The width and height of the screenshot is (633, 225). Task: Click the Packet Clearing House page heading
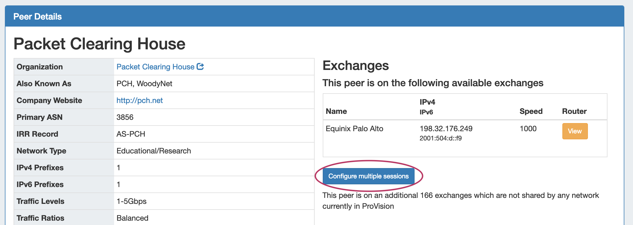99,44
